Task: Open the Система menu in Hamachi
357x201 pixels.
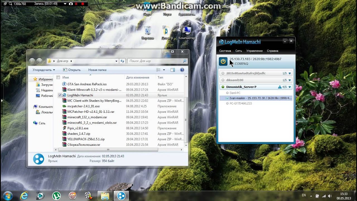Action: coord(225,51)
